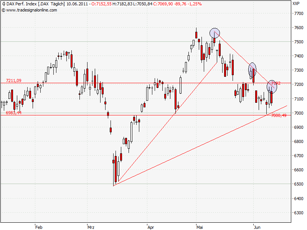Viewport: 307px width, 230px height.
Task: Click the 7600 price axis label
Action: pos(299,28)
